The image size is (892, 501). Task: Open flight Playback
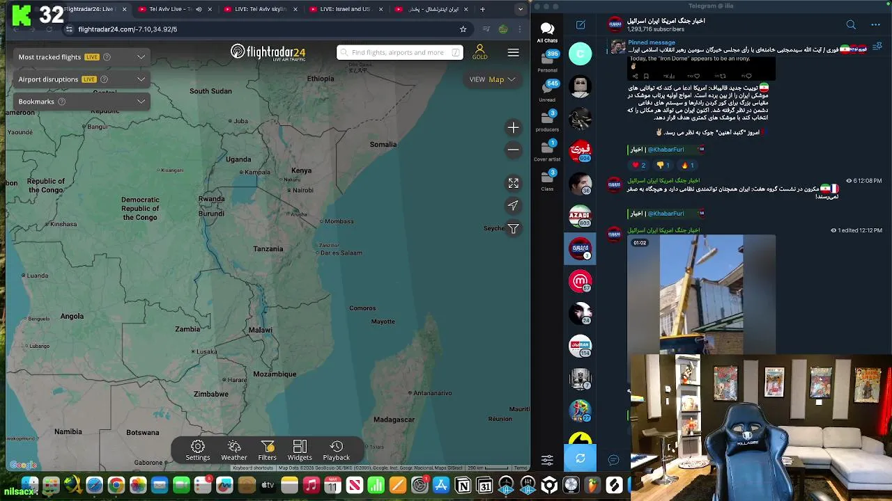coord(336,450)
